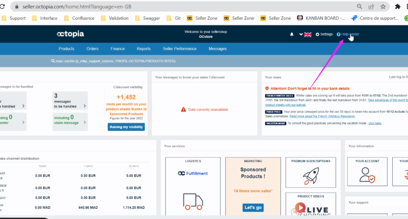
Task: Click the 1,114.20 MAD thirty-day value
Action: pos(134,207)
